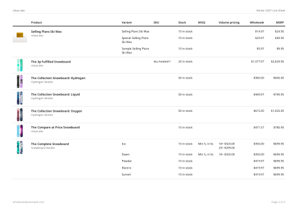
Task: Select the "Powder" variant name
Action: [x=127, y=161]
